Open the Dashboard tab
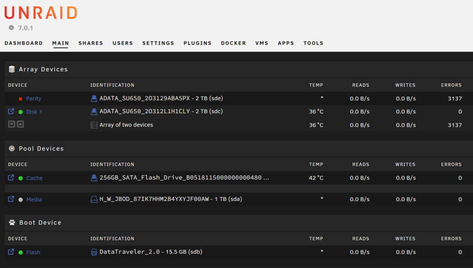The width and height of the screenshot is (473, 268). (24, 43)
